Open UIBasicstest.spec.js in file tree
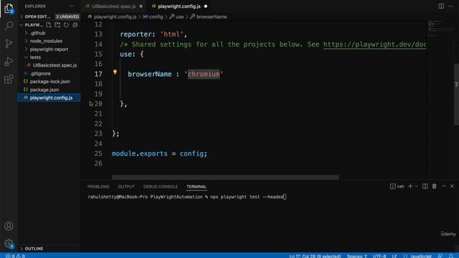Viewport: 459px width, 258px height. (55, 65)
